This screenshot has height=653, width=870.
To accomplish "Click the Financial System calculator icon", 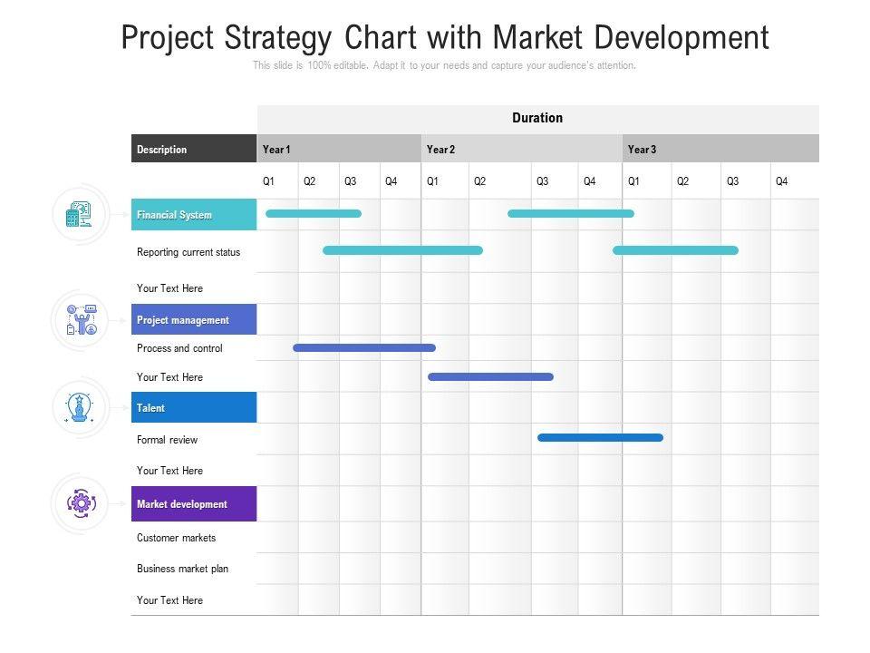I will (79, 214).
